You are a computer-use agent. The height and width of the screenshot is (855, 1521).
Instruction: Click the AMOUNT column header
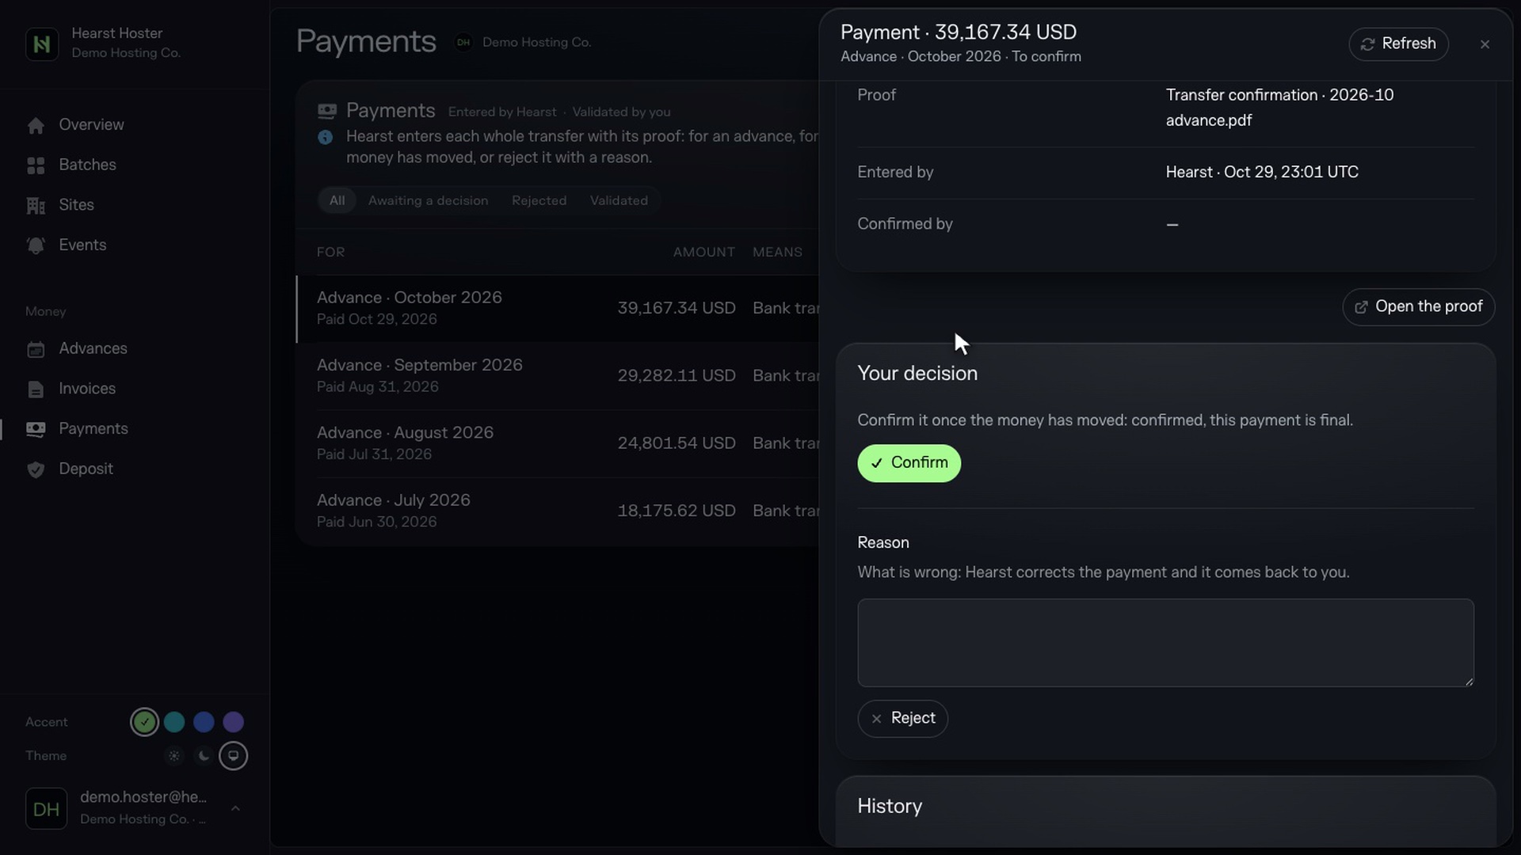tap(703, 253)
